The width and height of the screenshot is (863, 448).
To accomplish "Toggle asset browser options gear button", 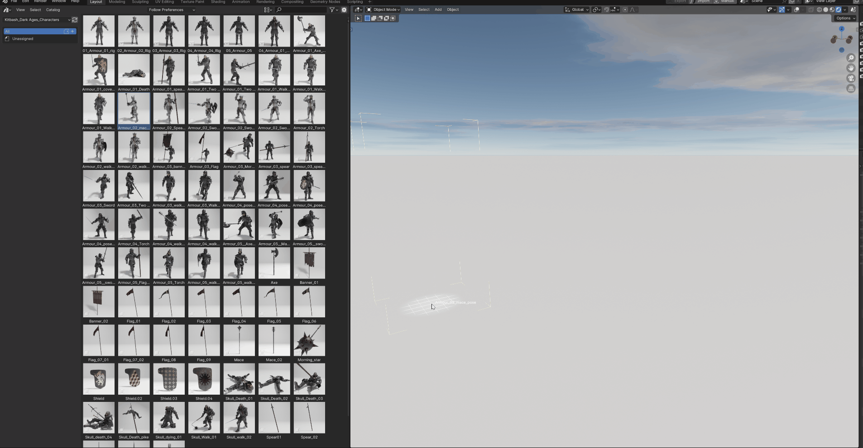I will 344,9.
